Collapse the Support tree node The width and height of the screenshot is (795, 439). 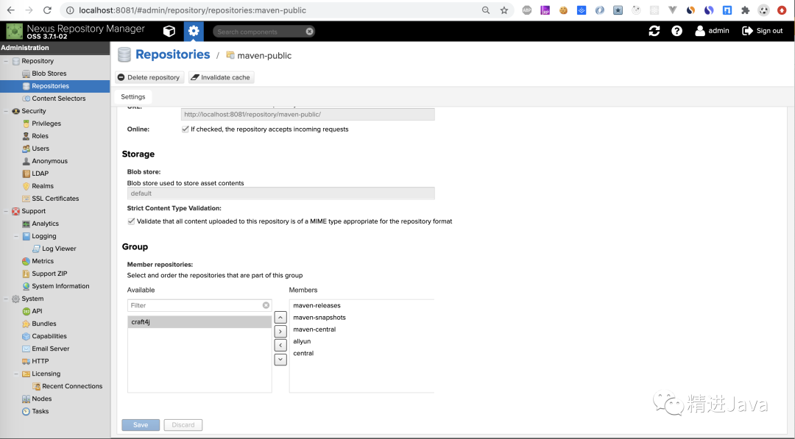(x=6, y=211)
